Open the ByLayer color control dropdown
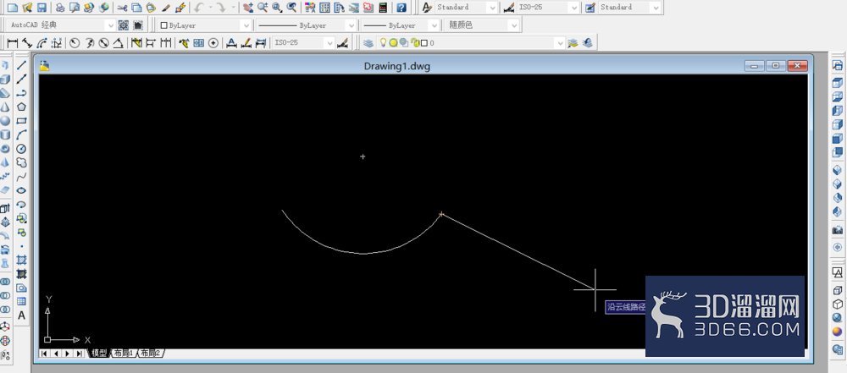 click(205, 25)
